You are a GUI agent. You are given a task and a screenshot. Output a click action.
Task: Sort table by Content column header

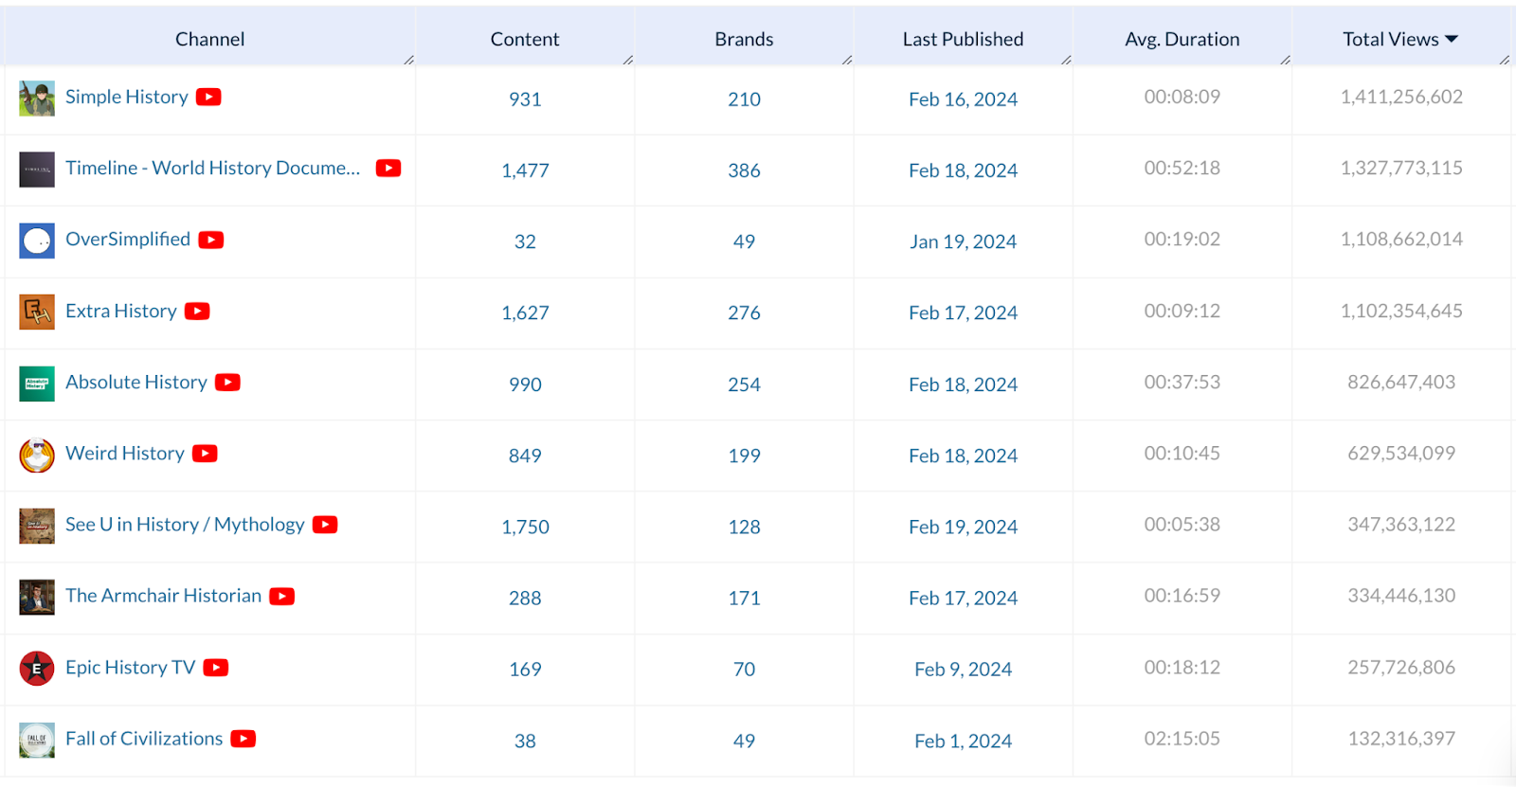coord(524,39)
